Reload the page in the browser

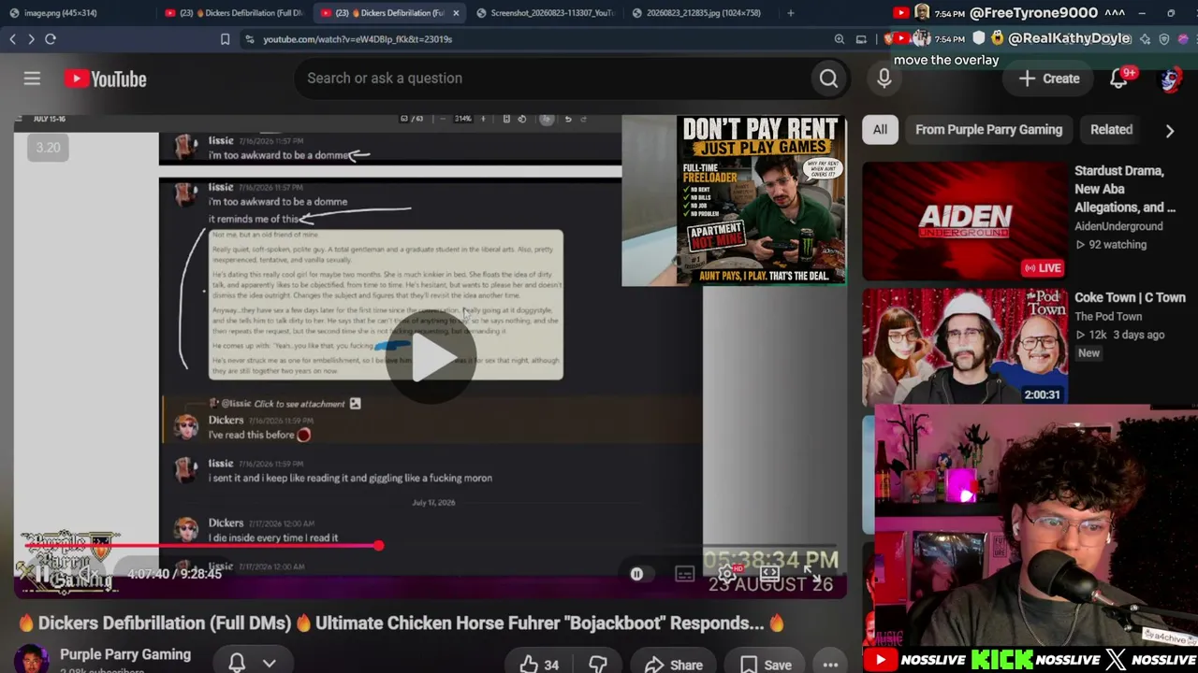51,39
